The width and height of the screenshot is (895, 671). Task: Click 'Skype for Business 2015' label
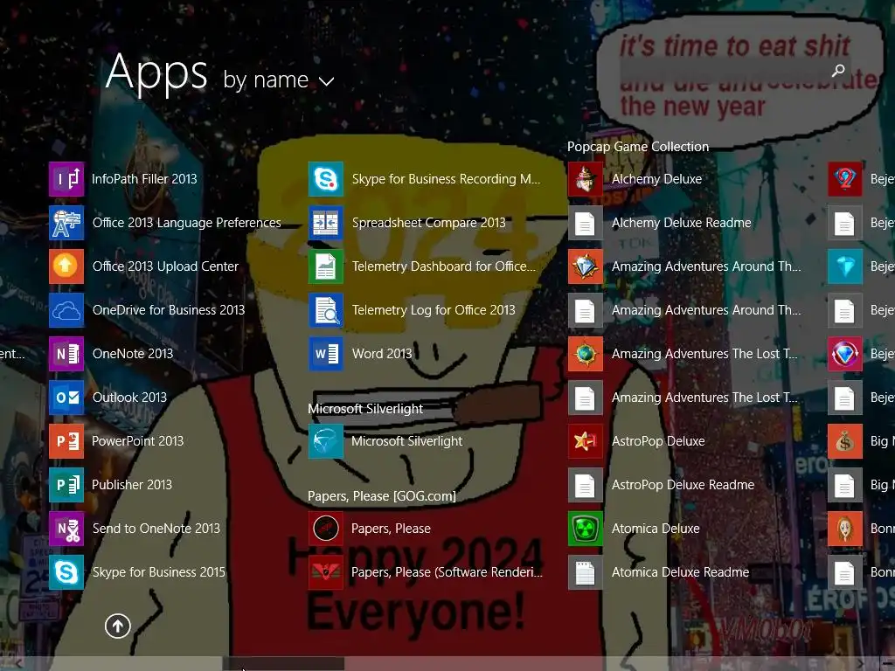tap(159, 572)
